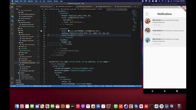The height and width of the screenshot is (110, 196).
Task: Open ticket_model.dart in explorer
Action: point(26,18)
